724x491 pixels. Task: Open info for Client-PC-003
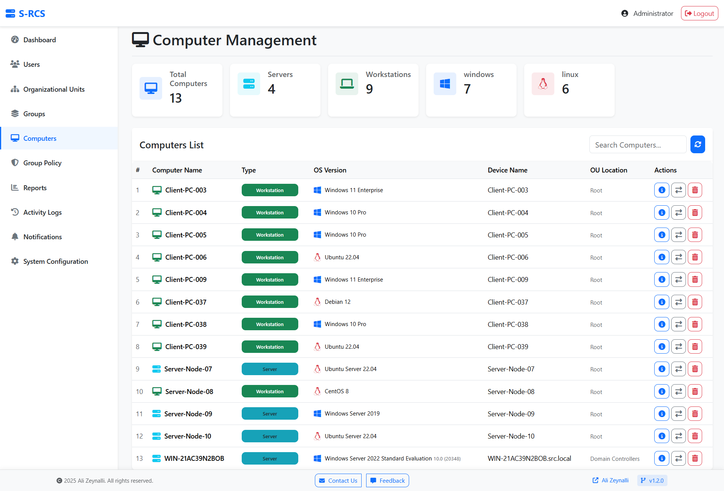click(x=661, y=190)
